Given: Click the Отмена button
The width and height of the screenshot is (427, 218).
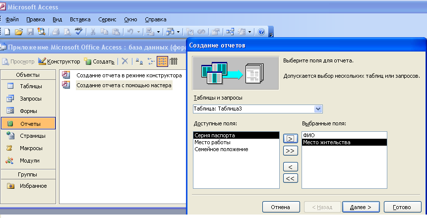Looking at the screenshot, I should point(281,207).
